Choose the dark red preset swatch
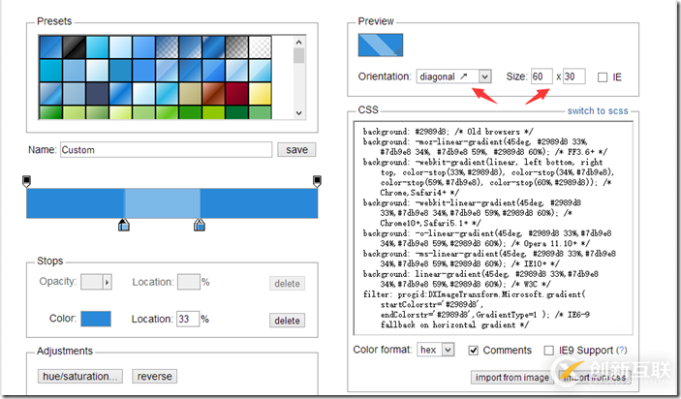Screen dimensions: 681x399 [236, 94]
